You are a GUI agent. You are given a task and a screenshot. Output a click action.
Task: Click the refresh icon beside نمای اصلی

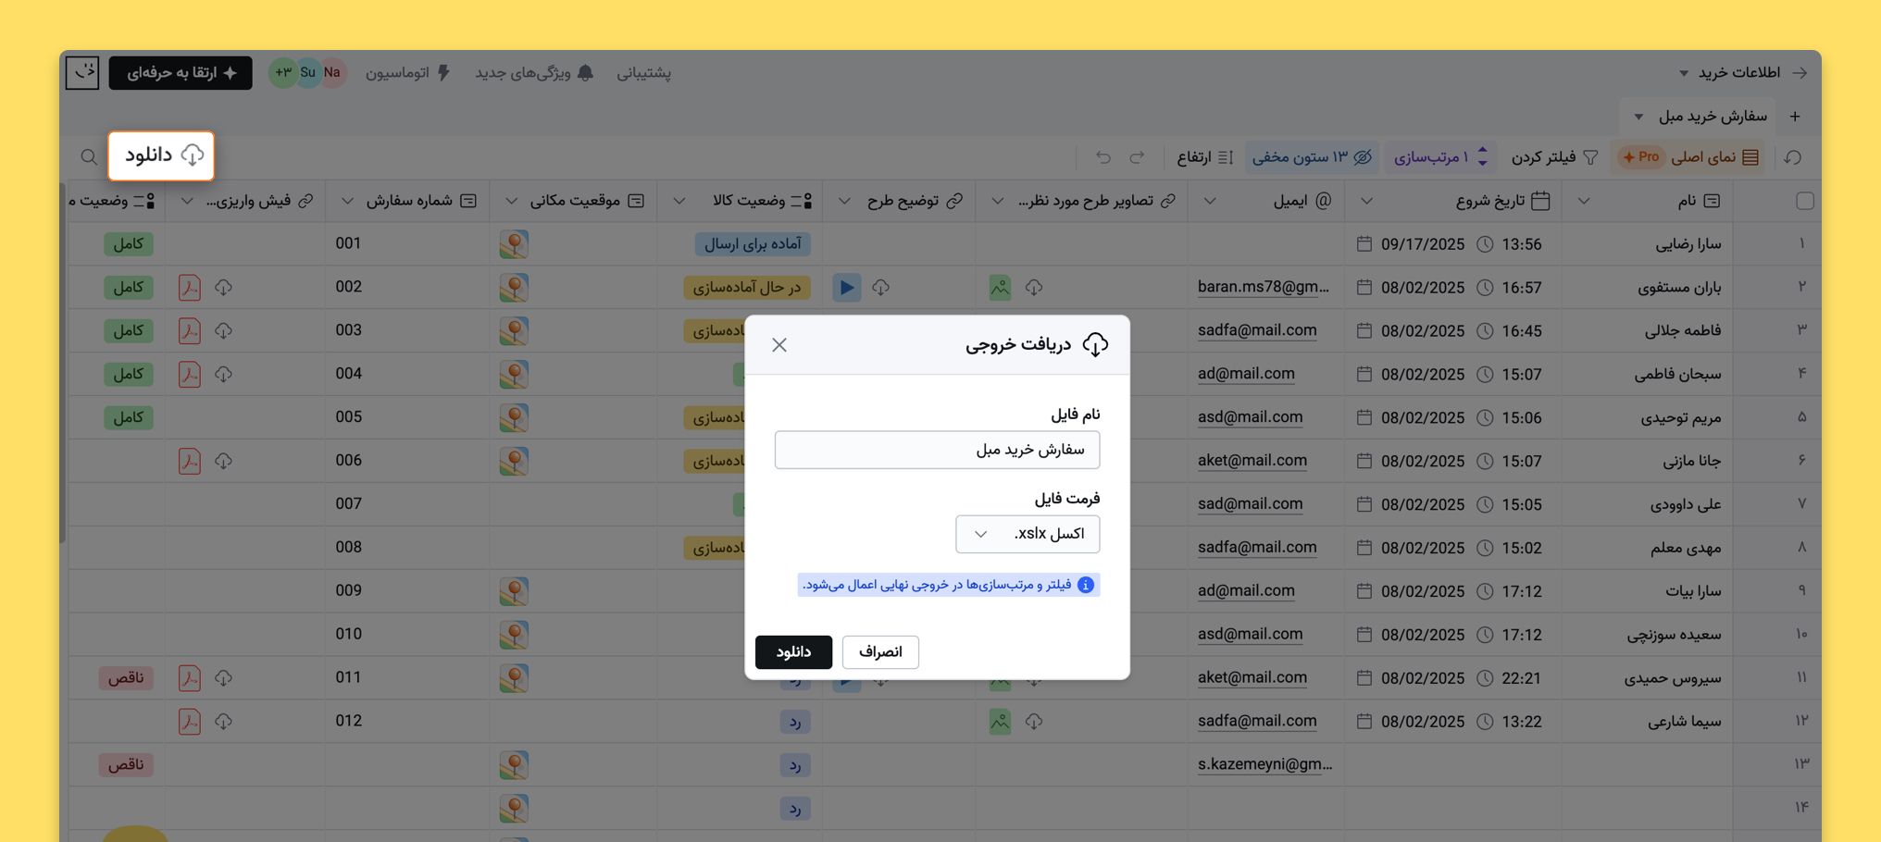click(1793, 157)
